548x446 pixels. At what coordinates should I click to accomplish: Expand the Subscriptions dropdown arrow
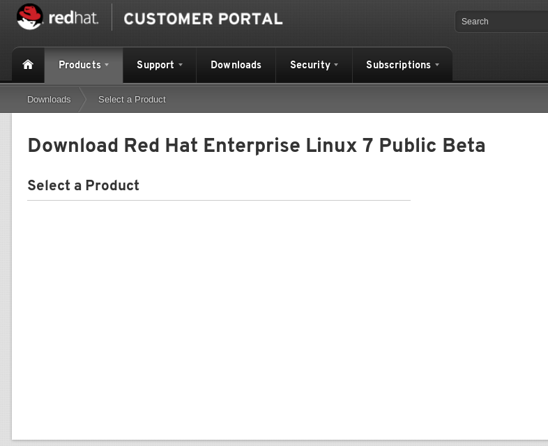(x=437, y=65)
